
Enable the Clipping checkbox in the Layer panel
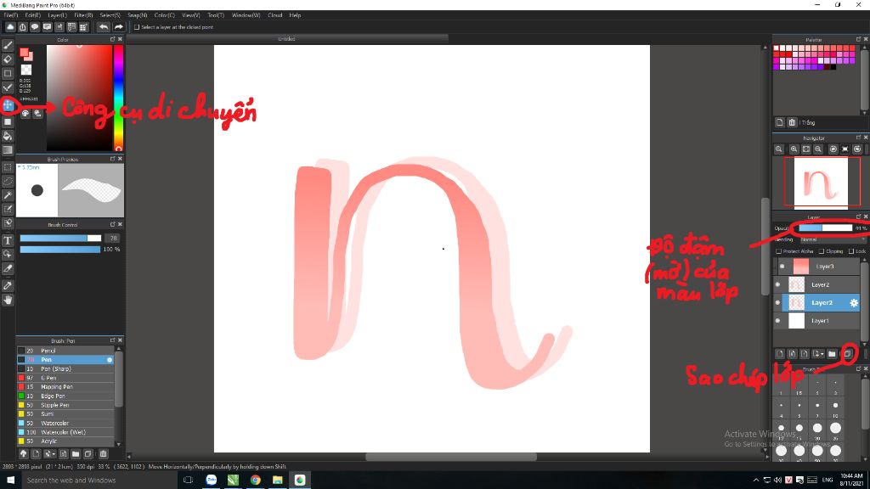(822, 250)
